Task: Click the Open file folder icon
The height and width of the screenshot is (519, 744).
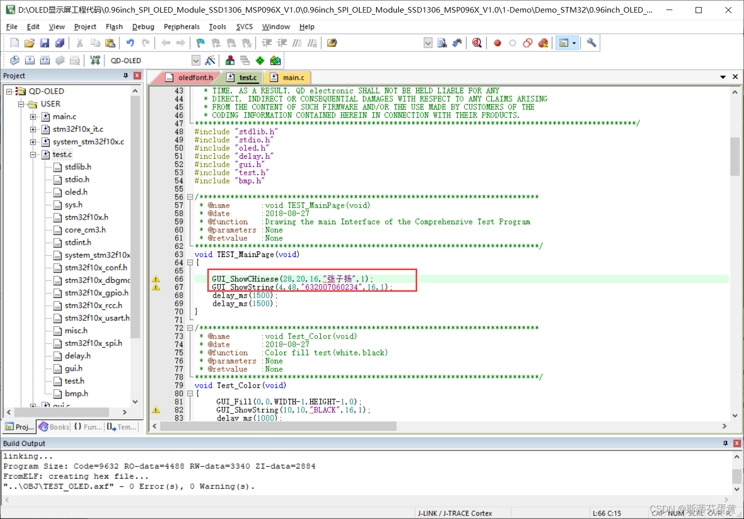Action: (29, 43)
